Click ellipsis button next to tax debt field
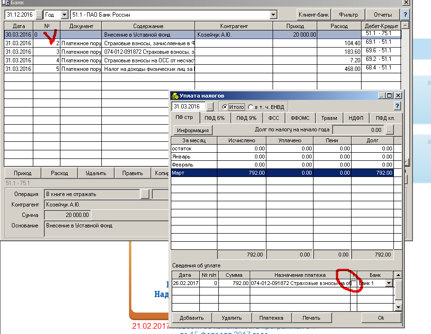This screenshot has height=334, width=431. pos(390,129)
